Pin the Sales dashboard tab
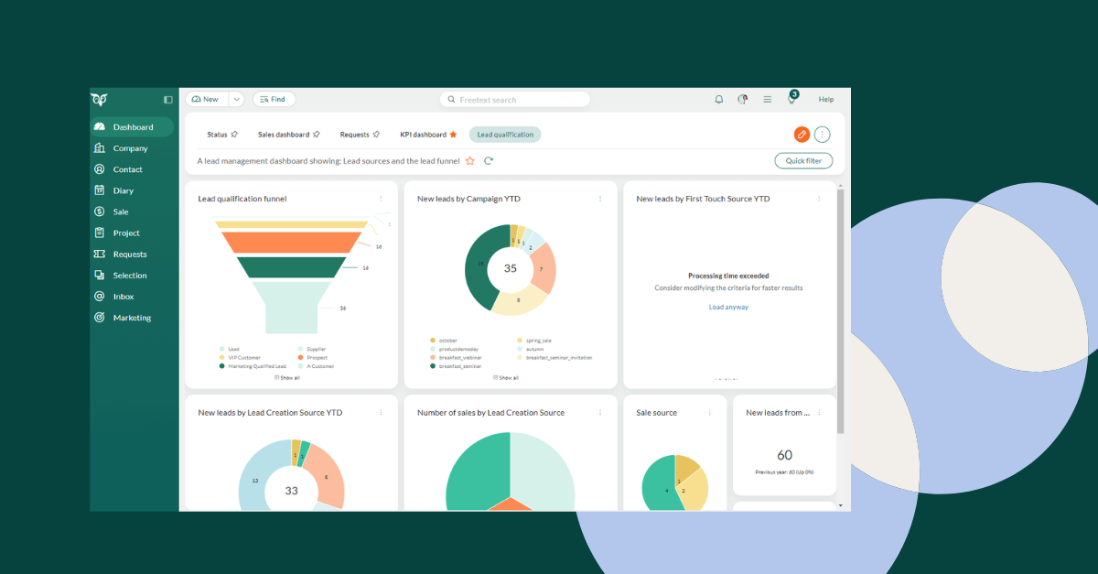The image size is (1098, 574). pyautogui.click(x=317, y=135)
